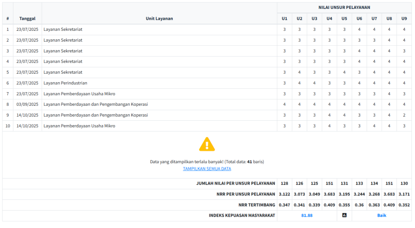Image resolution: width=415 pixels, height=228 pixels.
Task: Select the Unit Layanan column header
Action: point(159,19)
